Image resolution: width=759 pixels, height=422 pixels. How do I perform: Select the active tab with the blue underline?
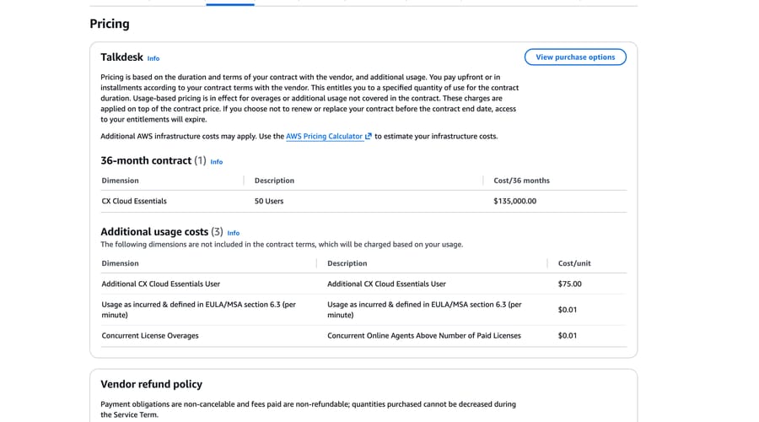pyautogui.click(x=230, y=3)
